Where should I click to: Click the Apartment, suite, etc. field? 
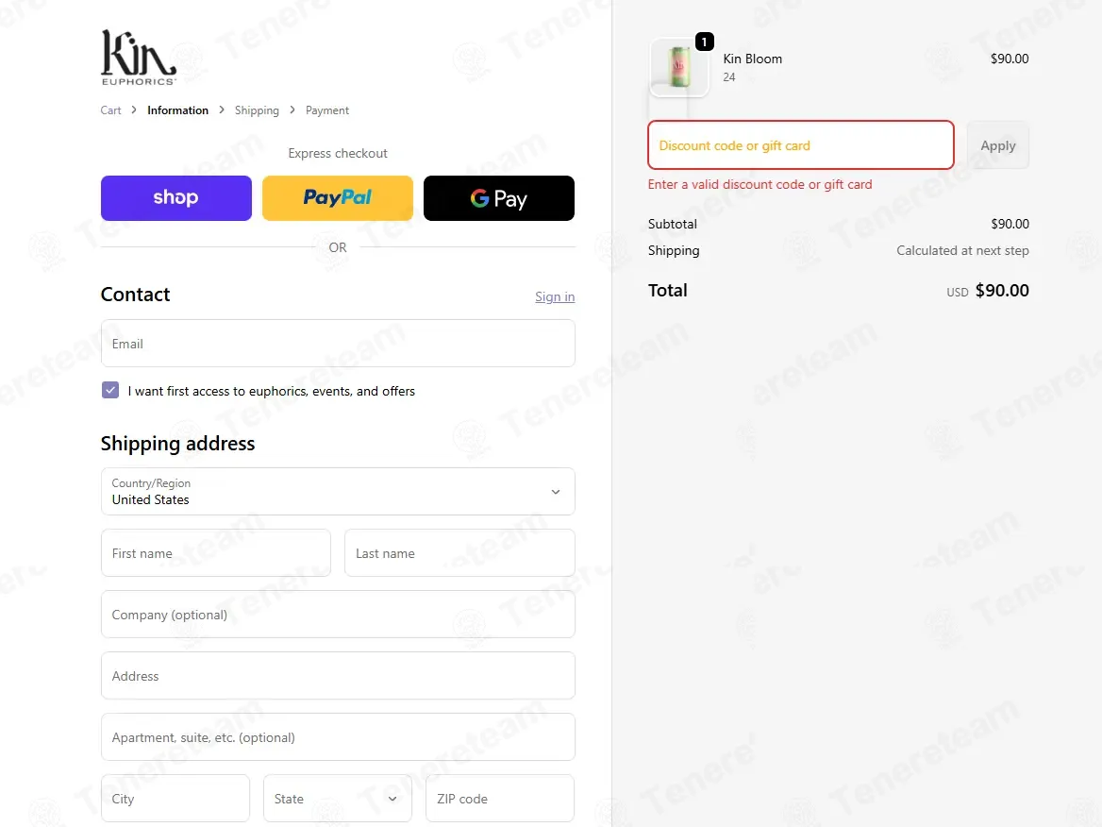pos(338,737)
